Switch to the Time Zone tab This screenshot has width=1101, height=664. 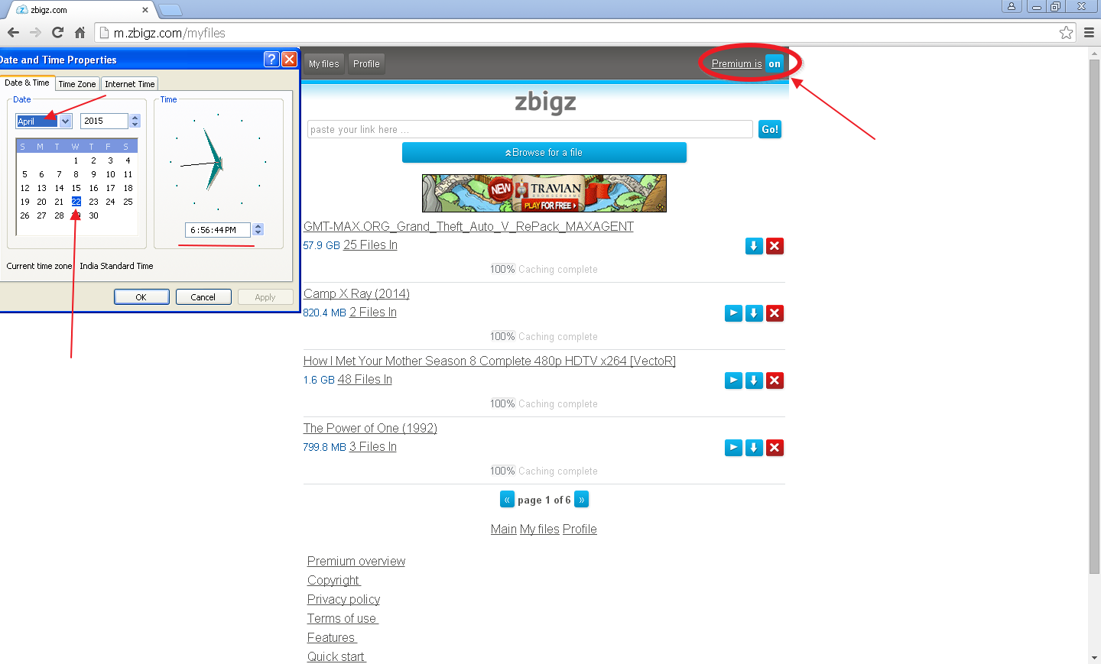coord(77,84)
